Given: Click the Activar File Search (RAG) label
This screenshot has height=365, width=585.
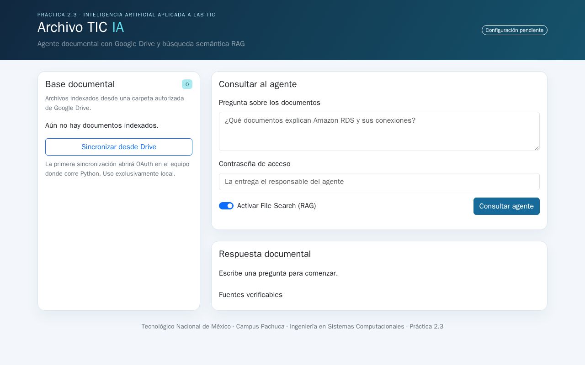Looking at the screenshot, I should click(x=277, y=206).
